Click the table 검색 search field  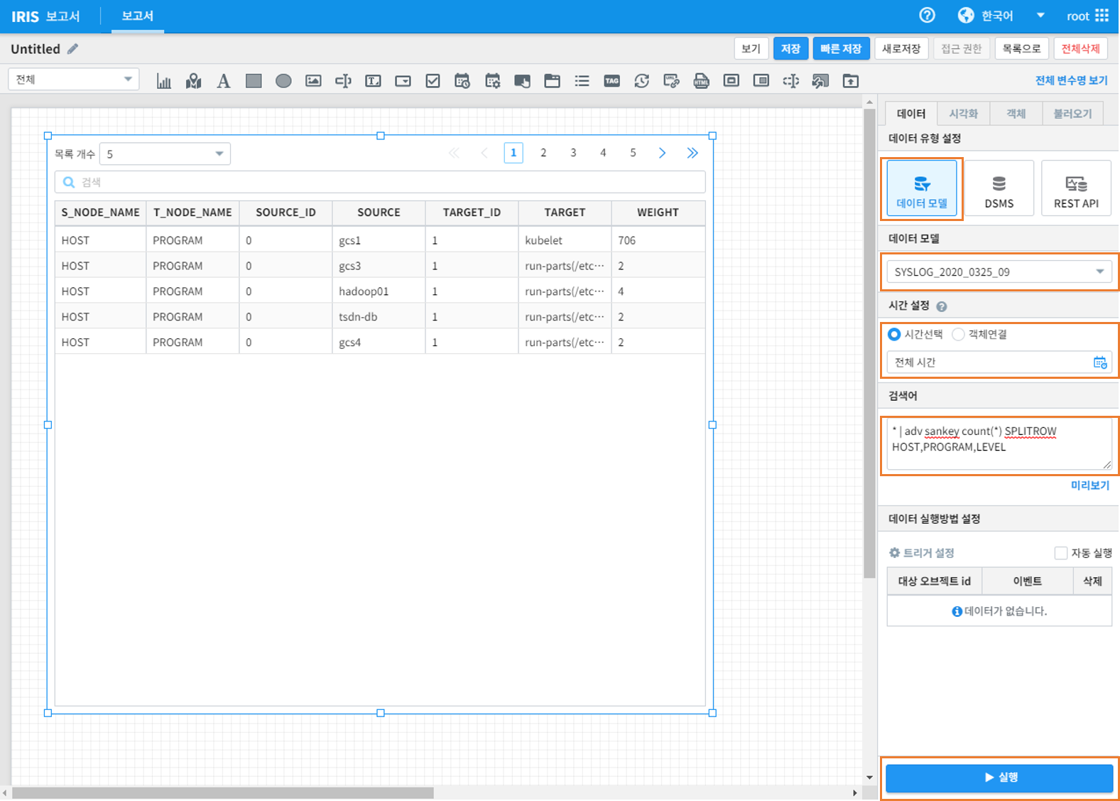(380, 182)
